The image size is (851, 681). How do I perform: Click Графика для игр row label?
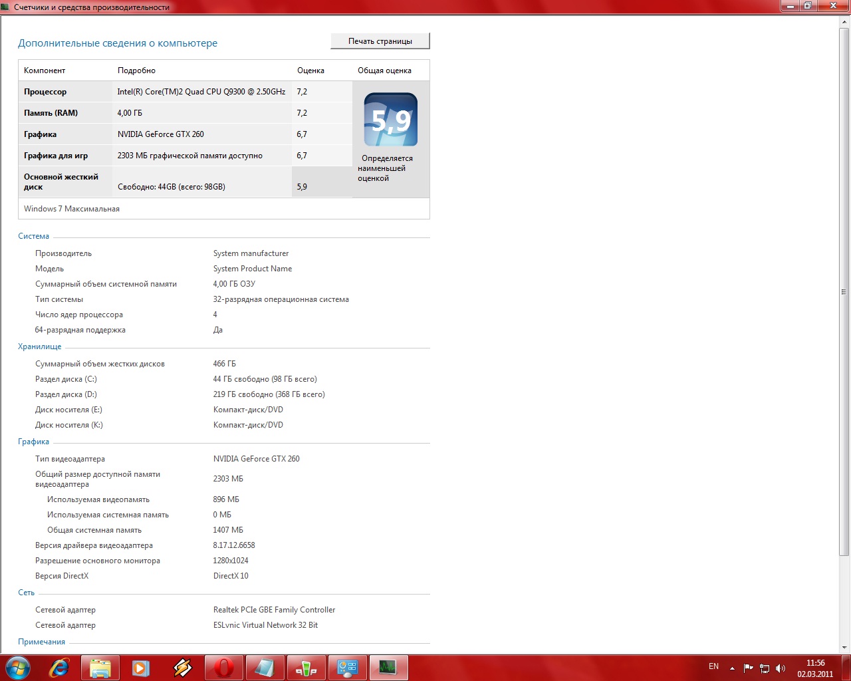point(56,156)
